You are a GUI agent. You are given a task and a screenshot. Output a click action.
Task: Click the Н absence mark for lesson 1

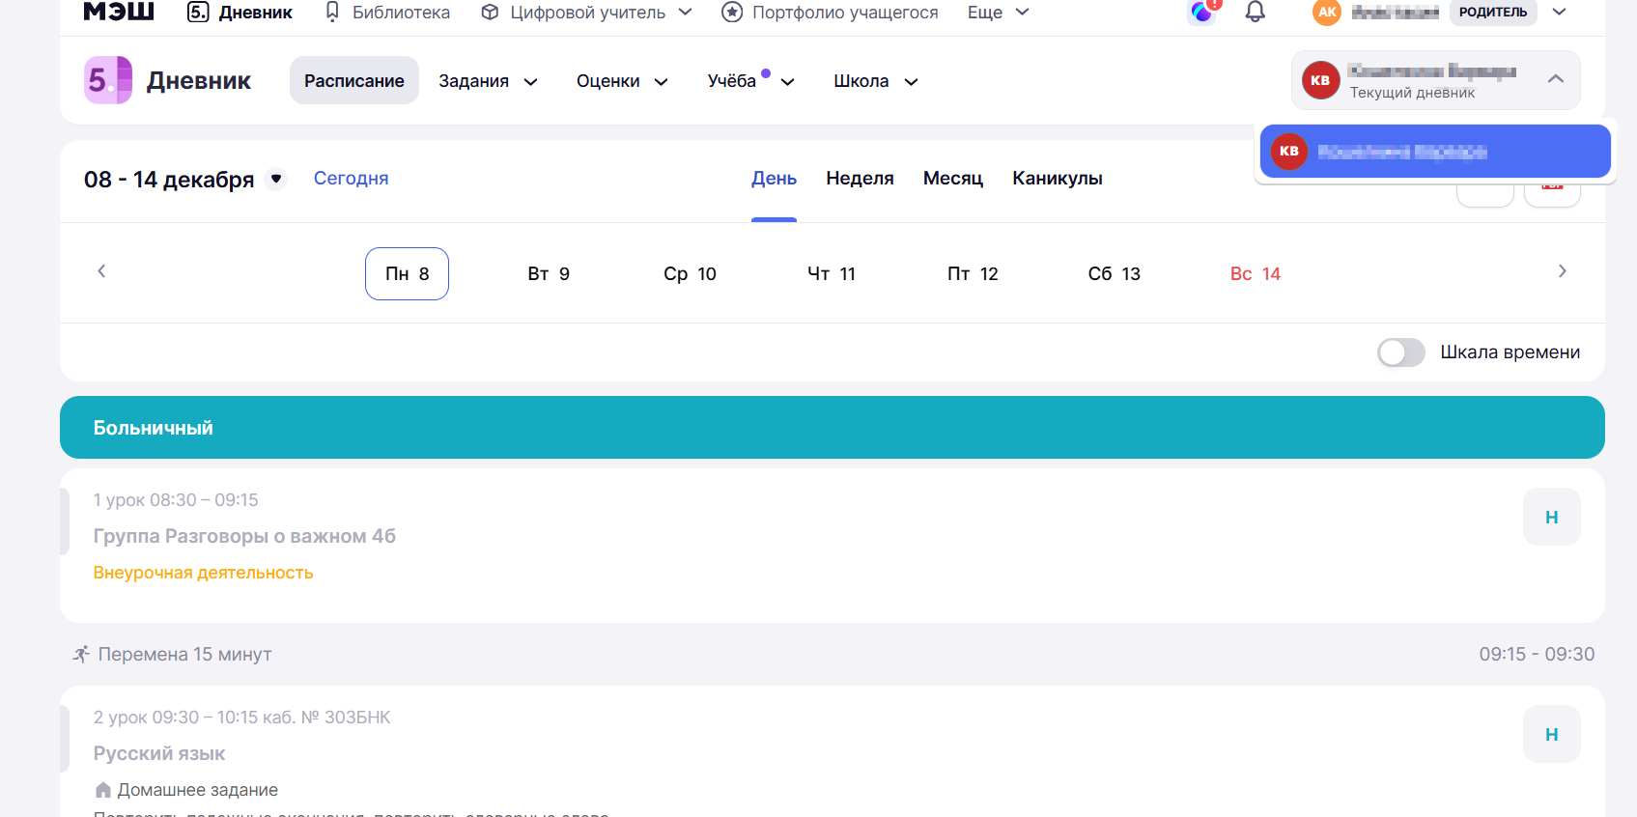coord(1552,517)
